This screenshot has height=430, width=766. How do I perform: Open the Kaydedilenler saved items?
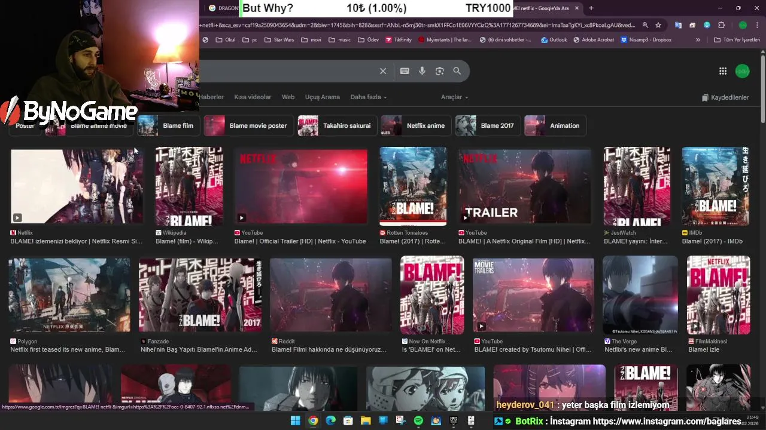[x=725, y=97]
